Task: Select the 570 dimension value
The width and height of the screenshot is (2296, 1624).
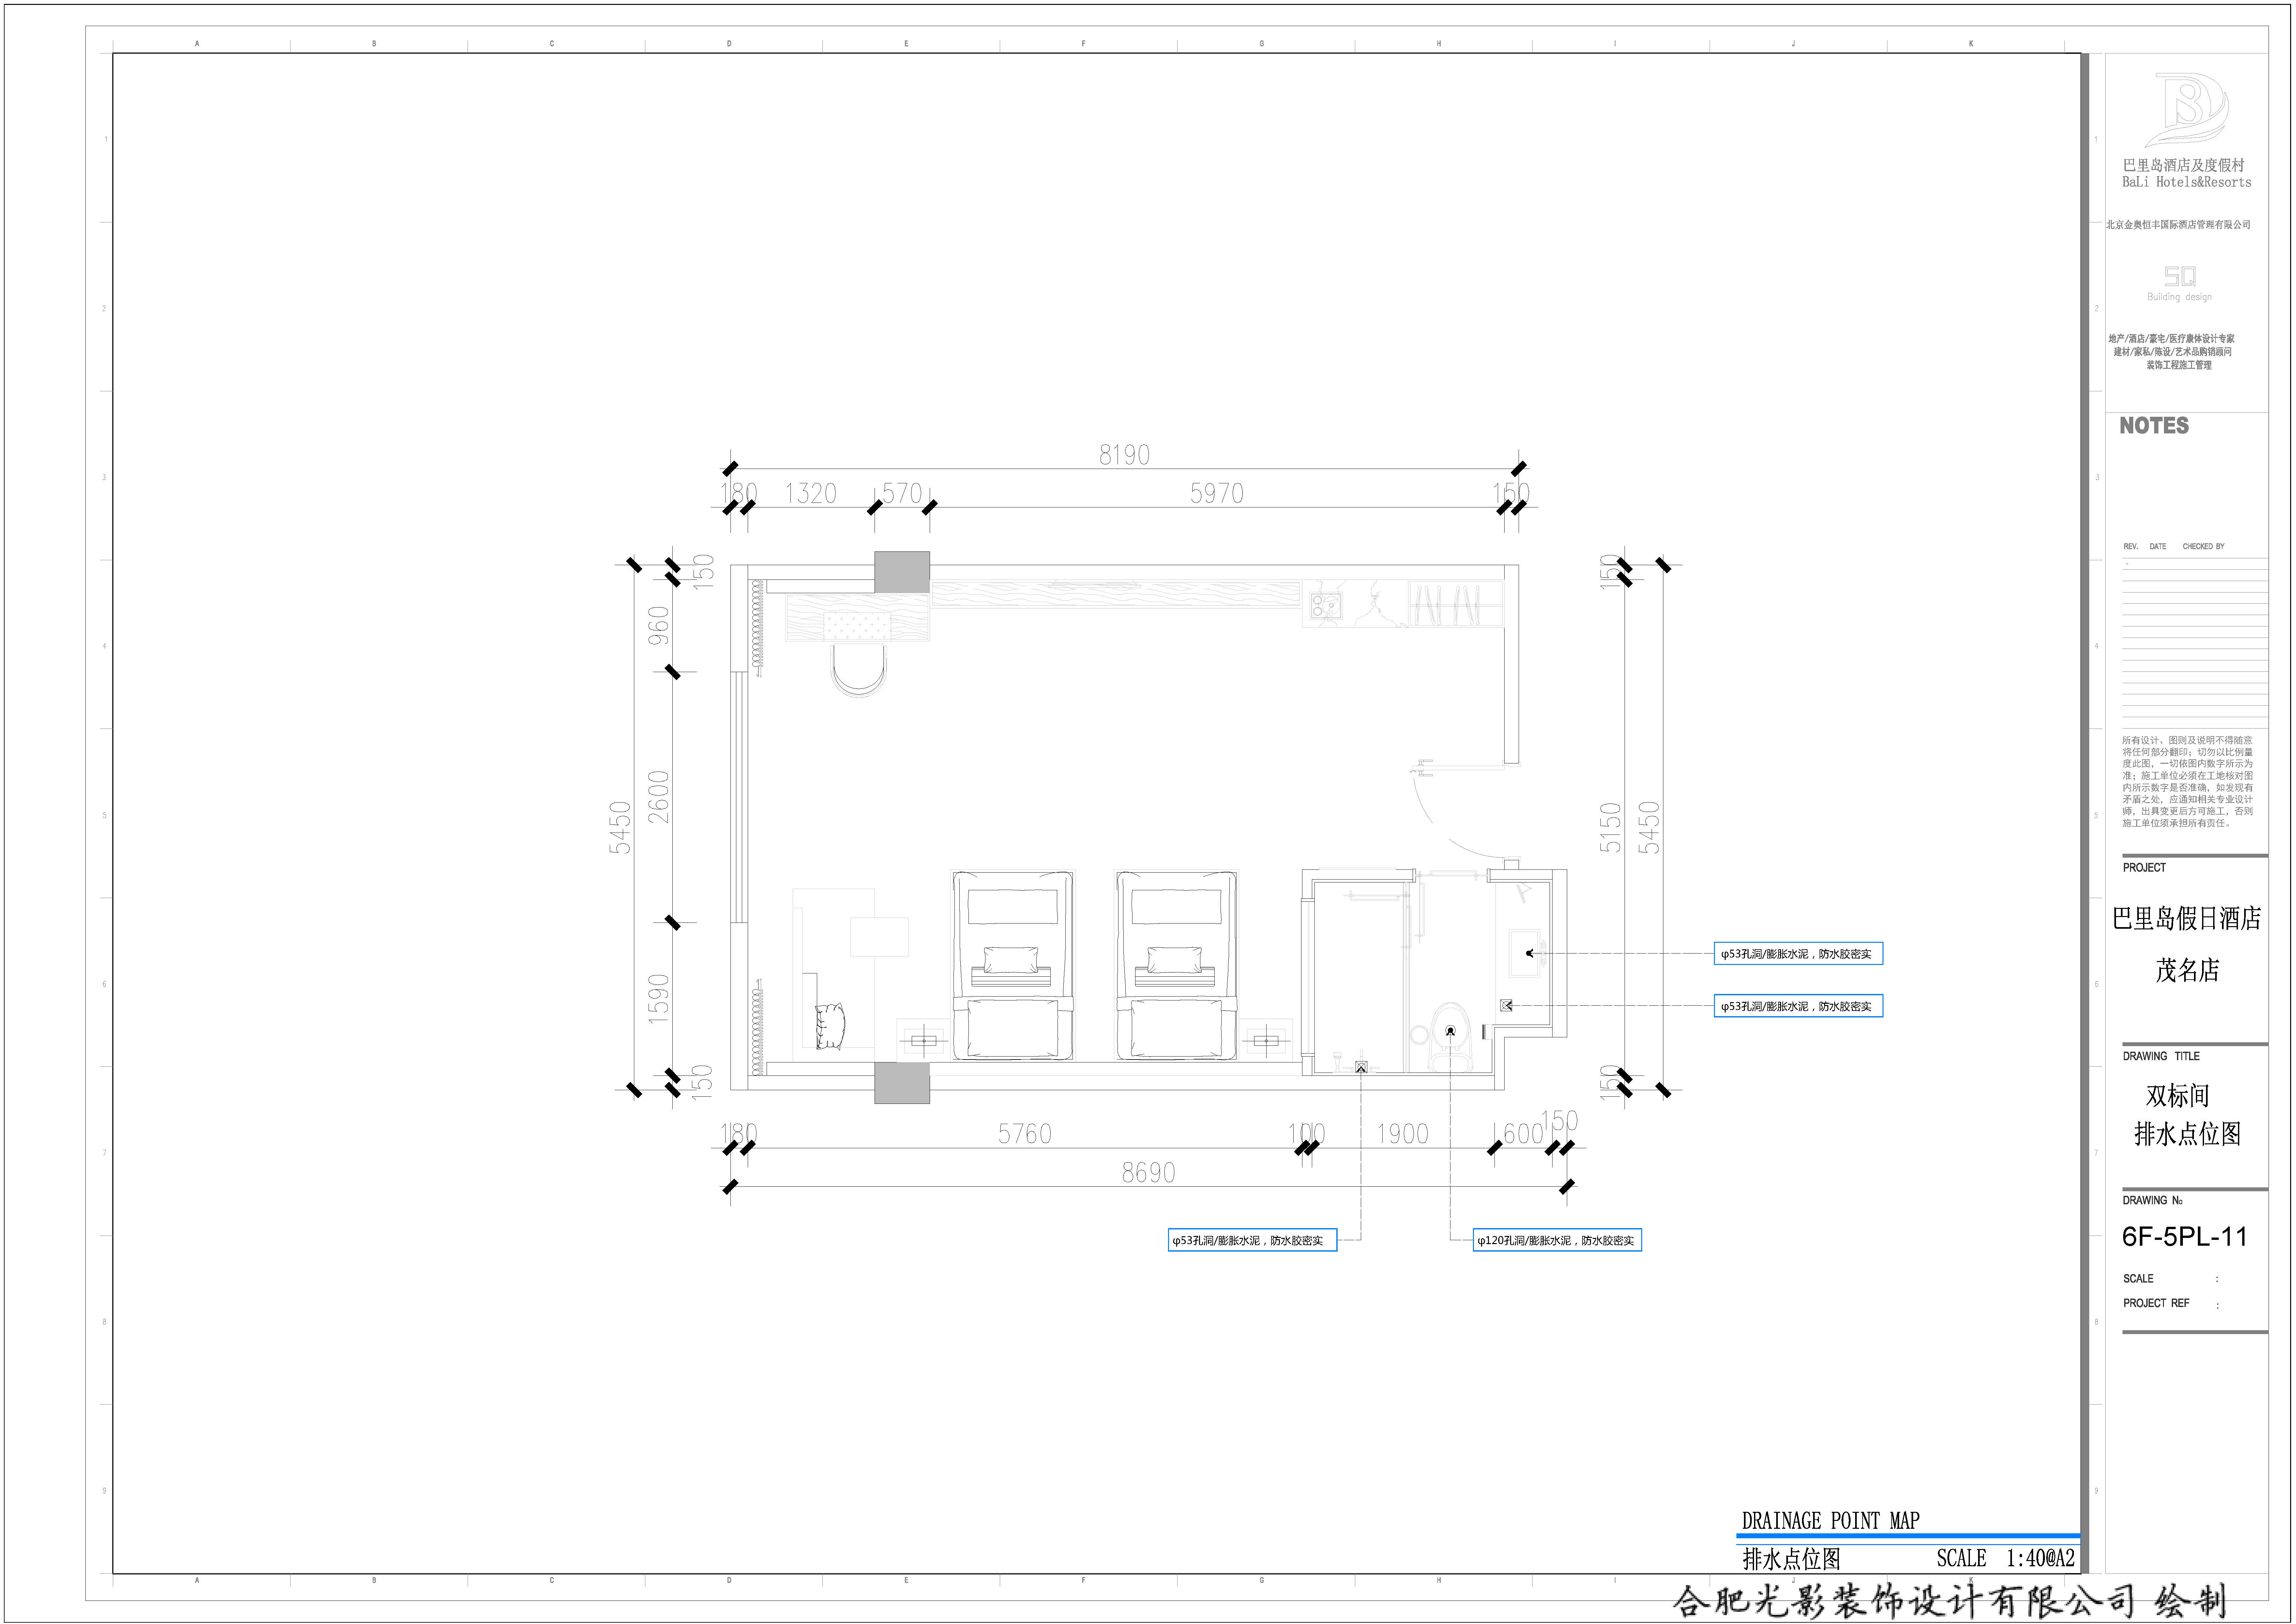Action: click(x=902, y=493)
